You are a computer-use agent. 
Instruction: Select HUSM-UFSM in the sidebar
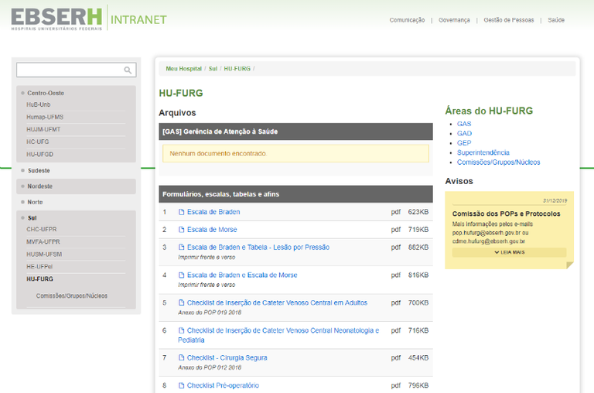(x=43, y=254)
